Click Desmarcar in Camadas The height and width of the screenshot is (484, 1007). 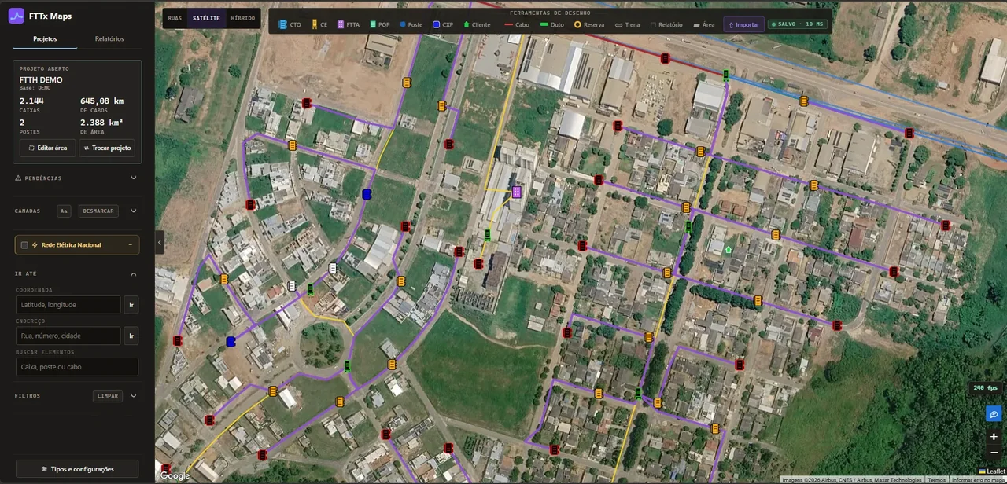point(98,211)
